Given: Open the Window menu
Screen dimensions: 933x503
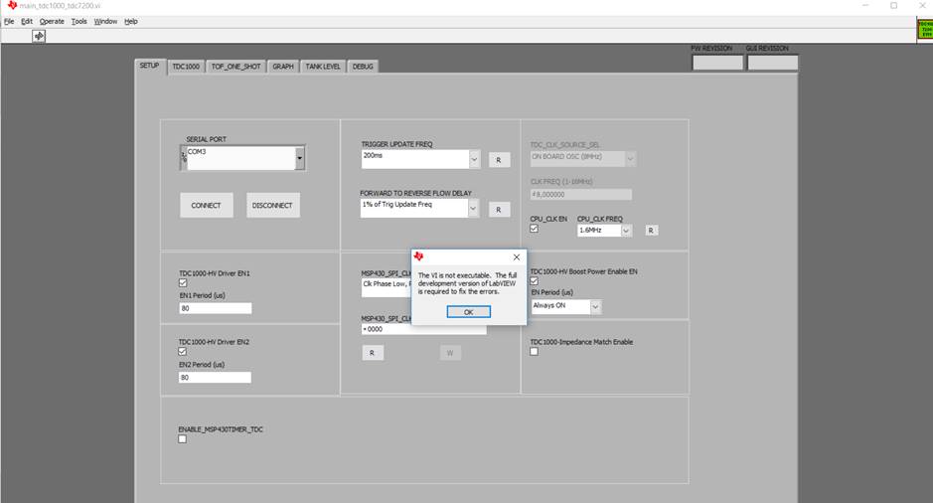Looking at the screenshot, I should 105,22.
